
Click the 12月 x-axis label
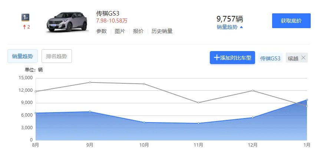click(x=253, y=145)
